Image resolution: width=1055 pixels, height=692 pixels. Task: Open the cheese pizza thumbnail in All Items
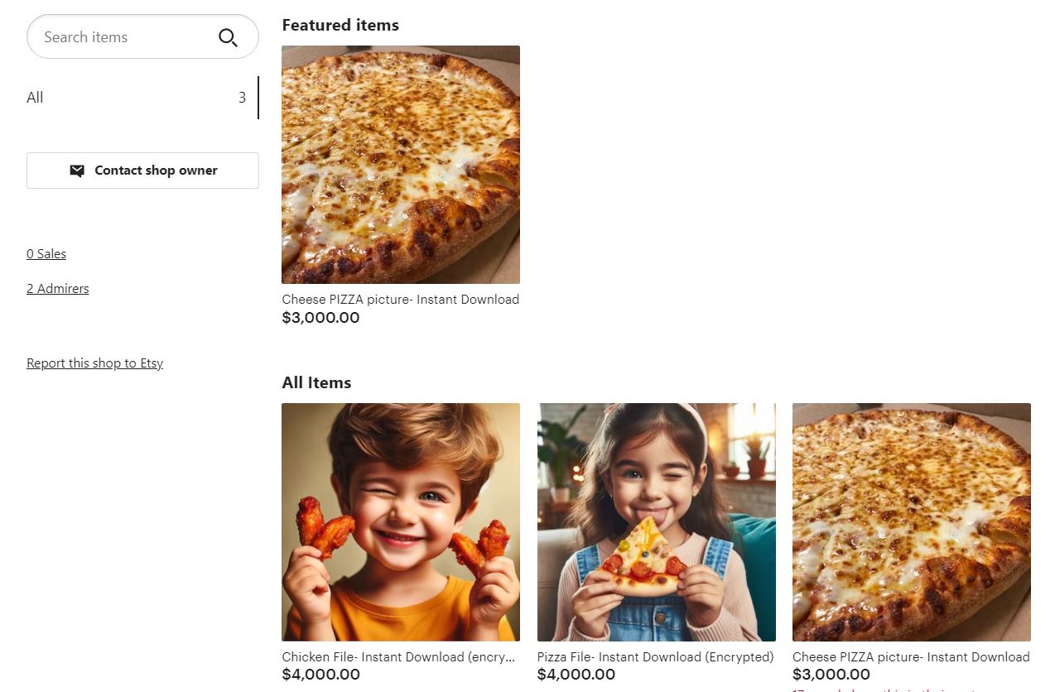tap(911, 522)
